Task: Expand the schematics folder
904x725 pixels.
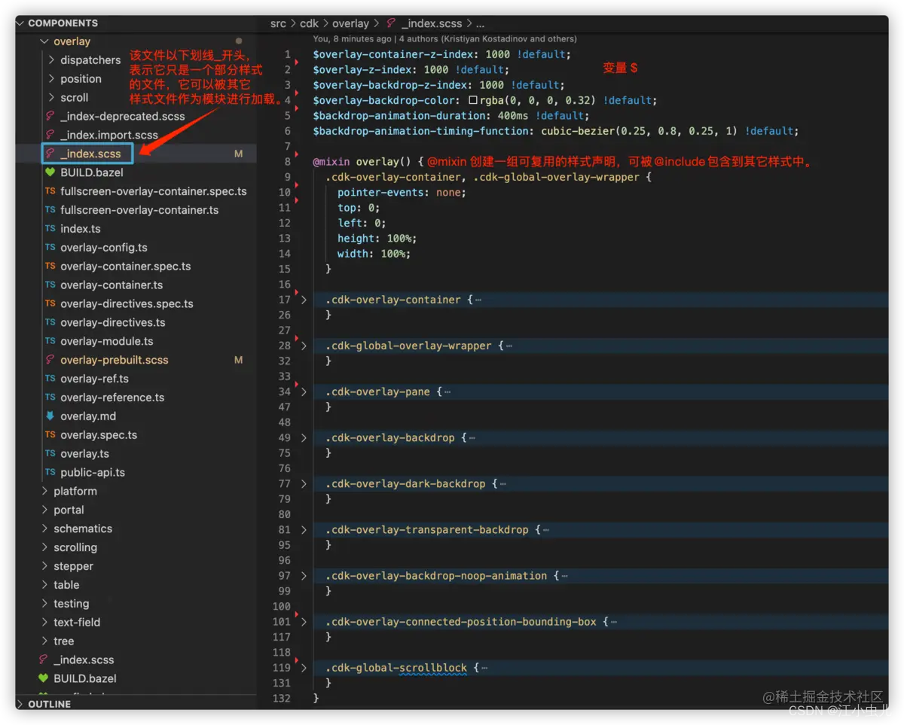Action: pos(44,529)
